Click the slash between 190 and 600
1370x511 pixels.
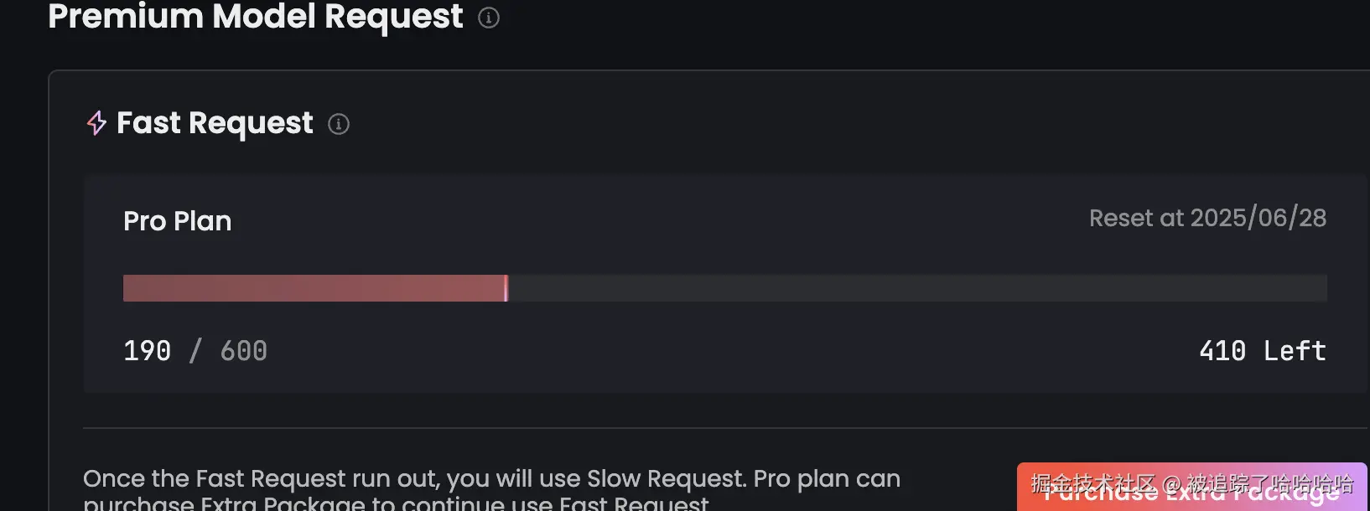pos(195,351)
